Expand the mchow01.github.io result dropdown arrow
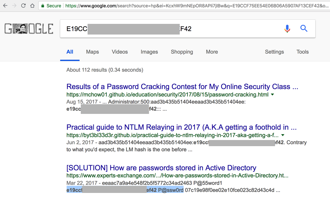The height and width of the screenshot is (201, 330). coord(272,95)
